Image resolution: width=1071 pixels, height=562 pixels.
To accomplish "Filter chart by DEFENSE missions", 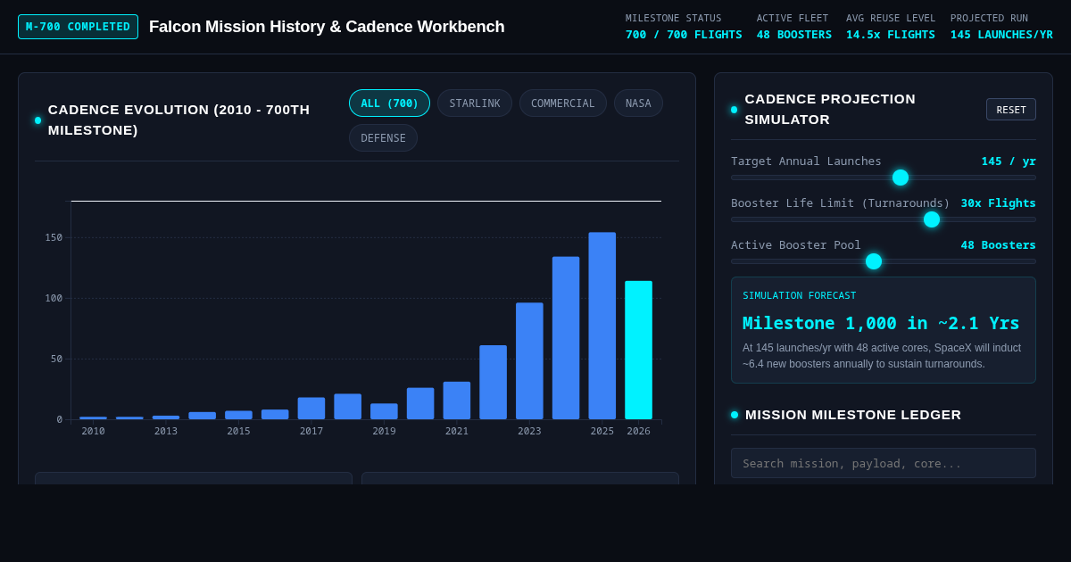I will coord(383,138).
